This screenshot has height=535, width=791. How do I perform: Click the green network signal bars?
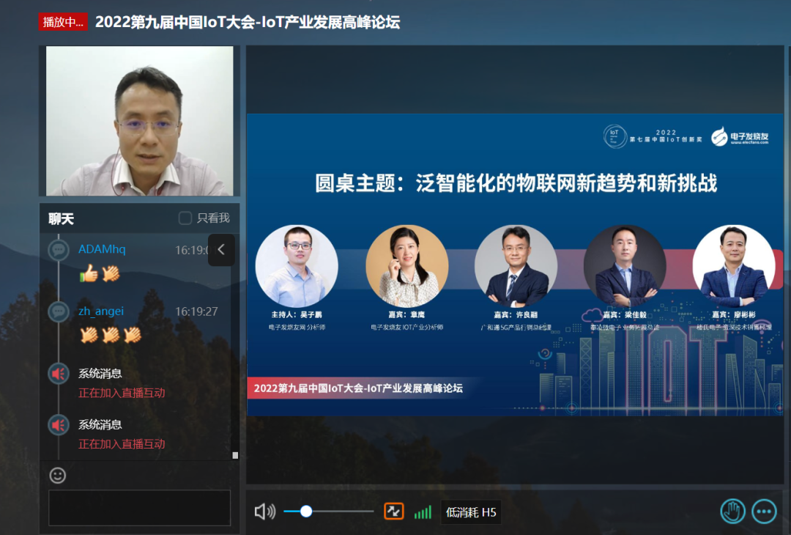[x=423, y=512]
